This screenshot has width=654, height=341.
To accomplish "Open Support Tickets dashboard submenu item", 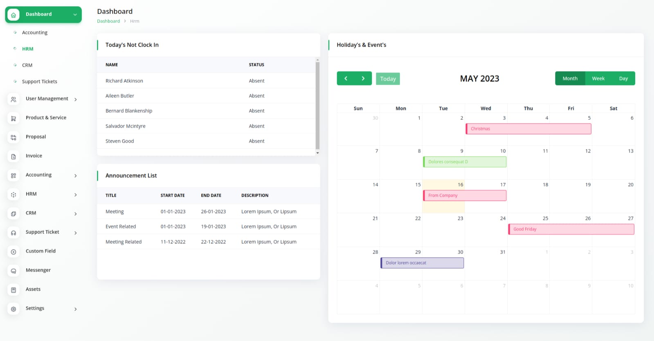I will 39,81.
